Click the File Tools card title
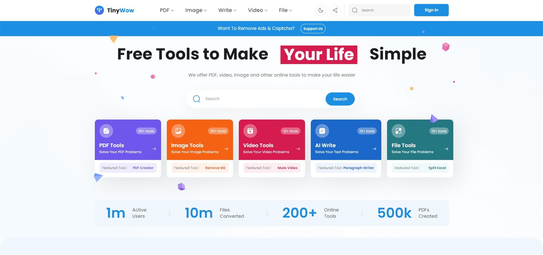The height and width of the screenshot is (255, 543). [x=403, y=145]
